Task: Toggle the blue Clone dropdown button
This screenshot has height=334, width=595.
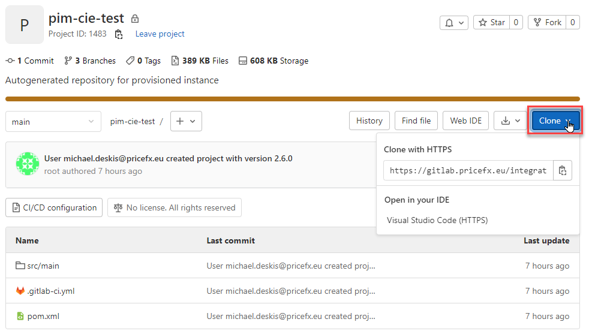Action: (x=555, y=121)
